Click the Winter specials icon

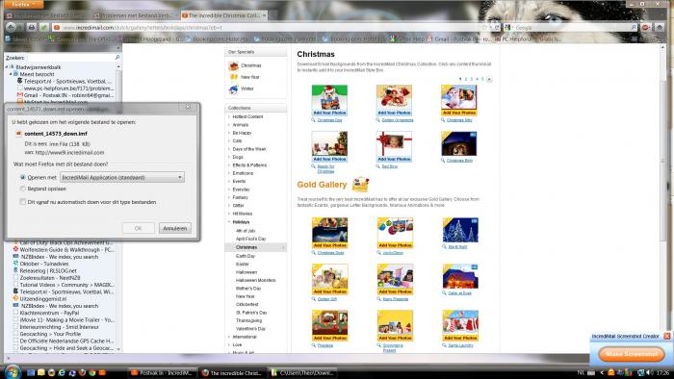click(x=233, y=88)
